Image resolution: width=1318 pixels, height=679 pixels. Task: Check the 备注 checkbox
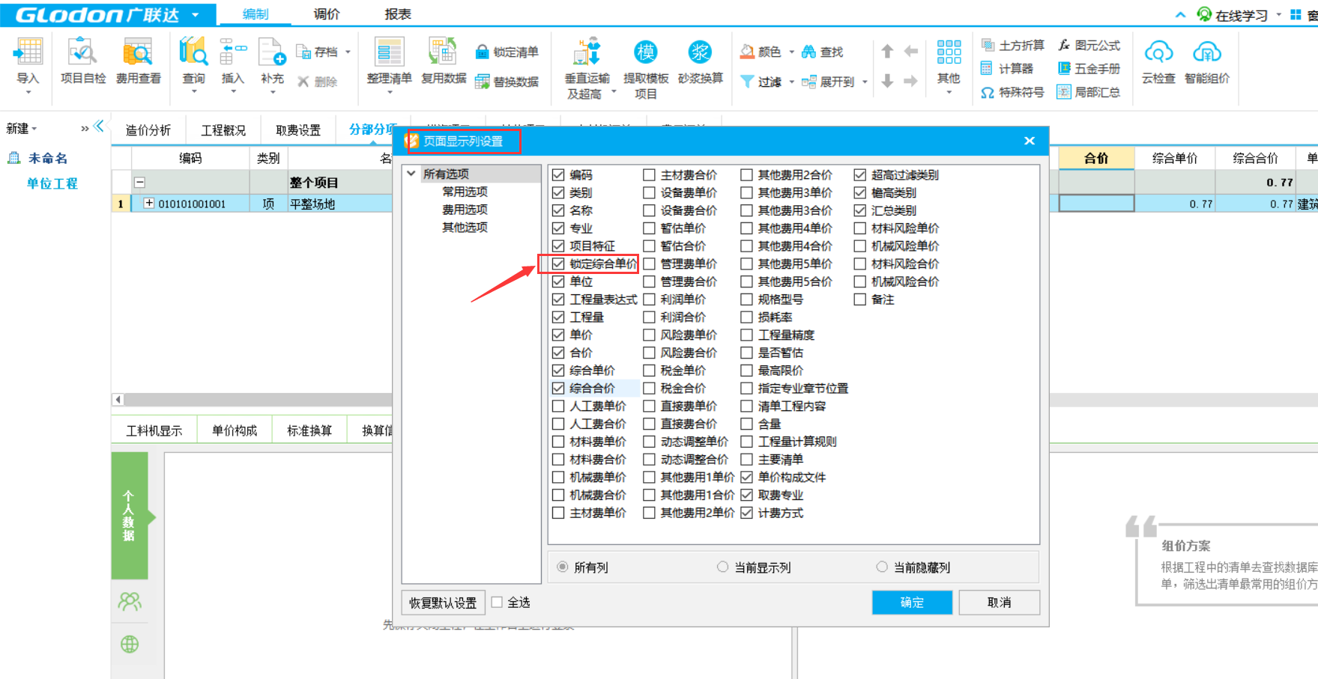click(x=859, y=299)
